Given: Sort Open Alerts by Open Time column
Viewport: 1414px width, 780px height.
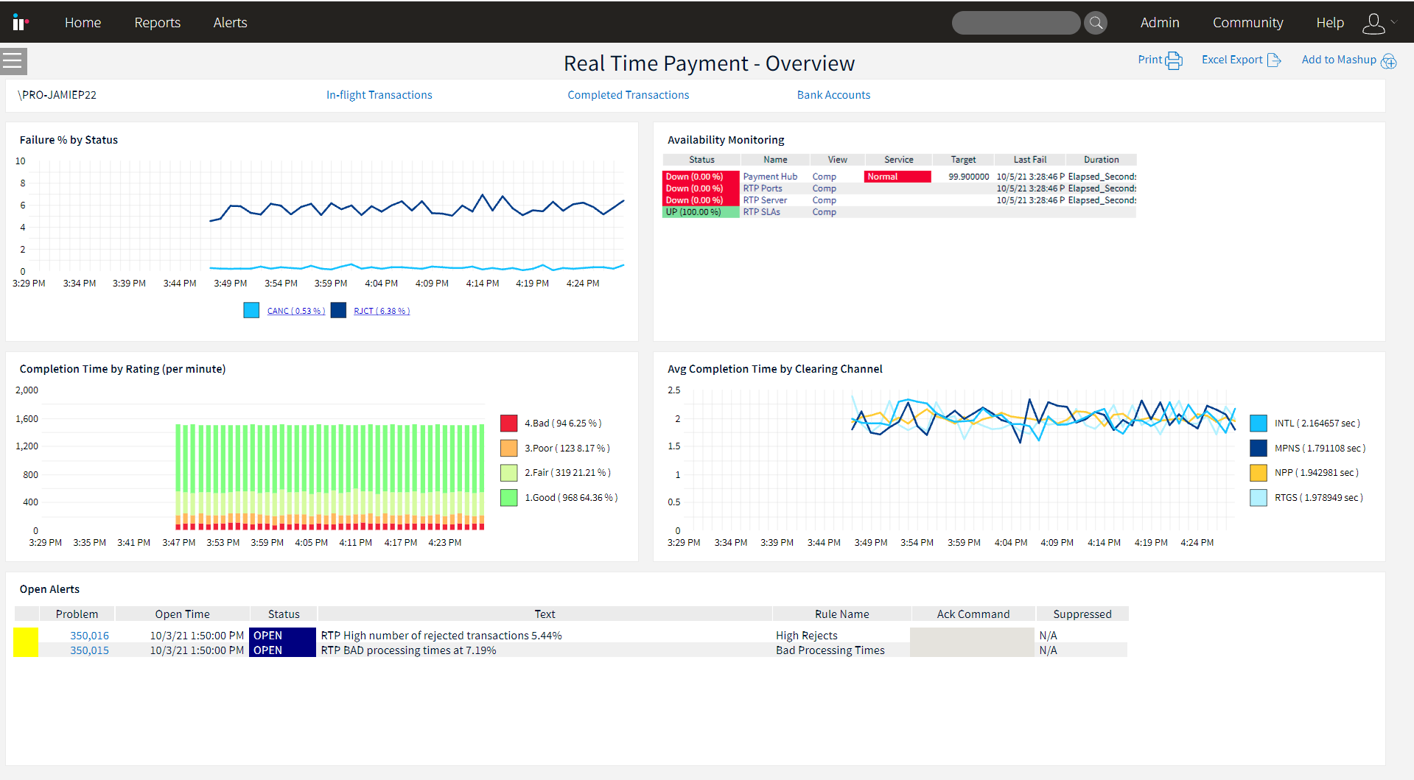Looking at the screenshot, I should 181,614.
